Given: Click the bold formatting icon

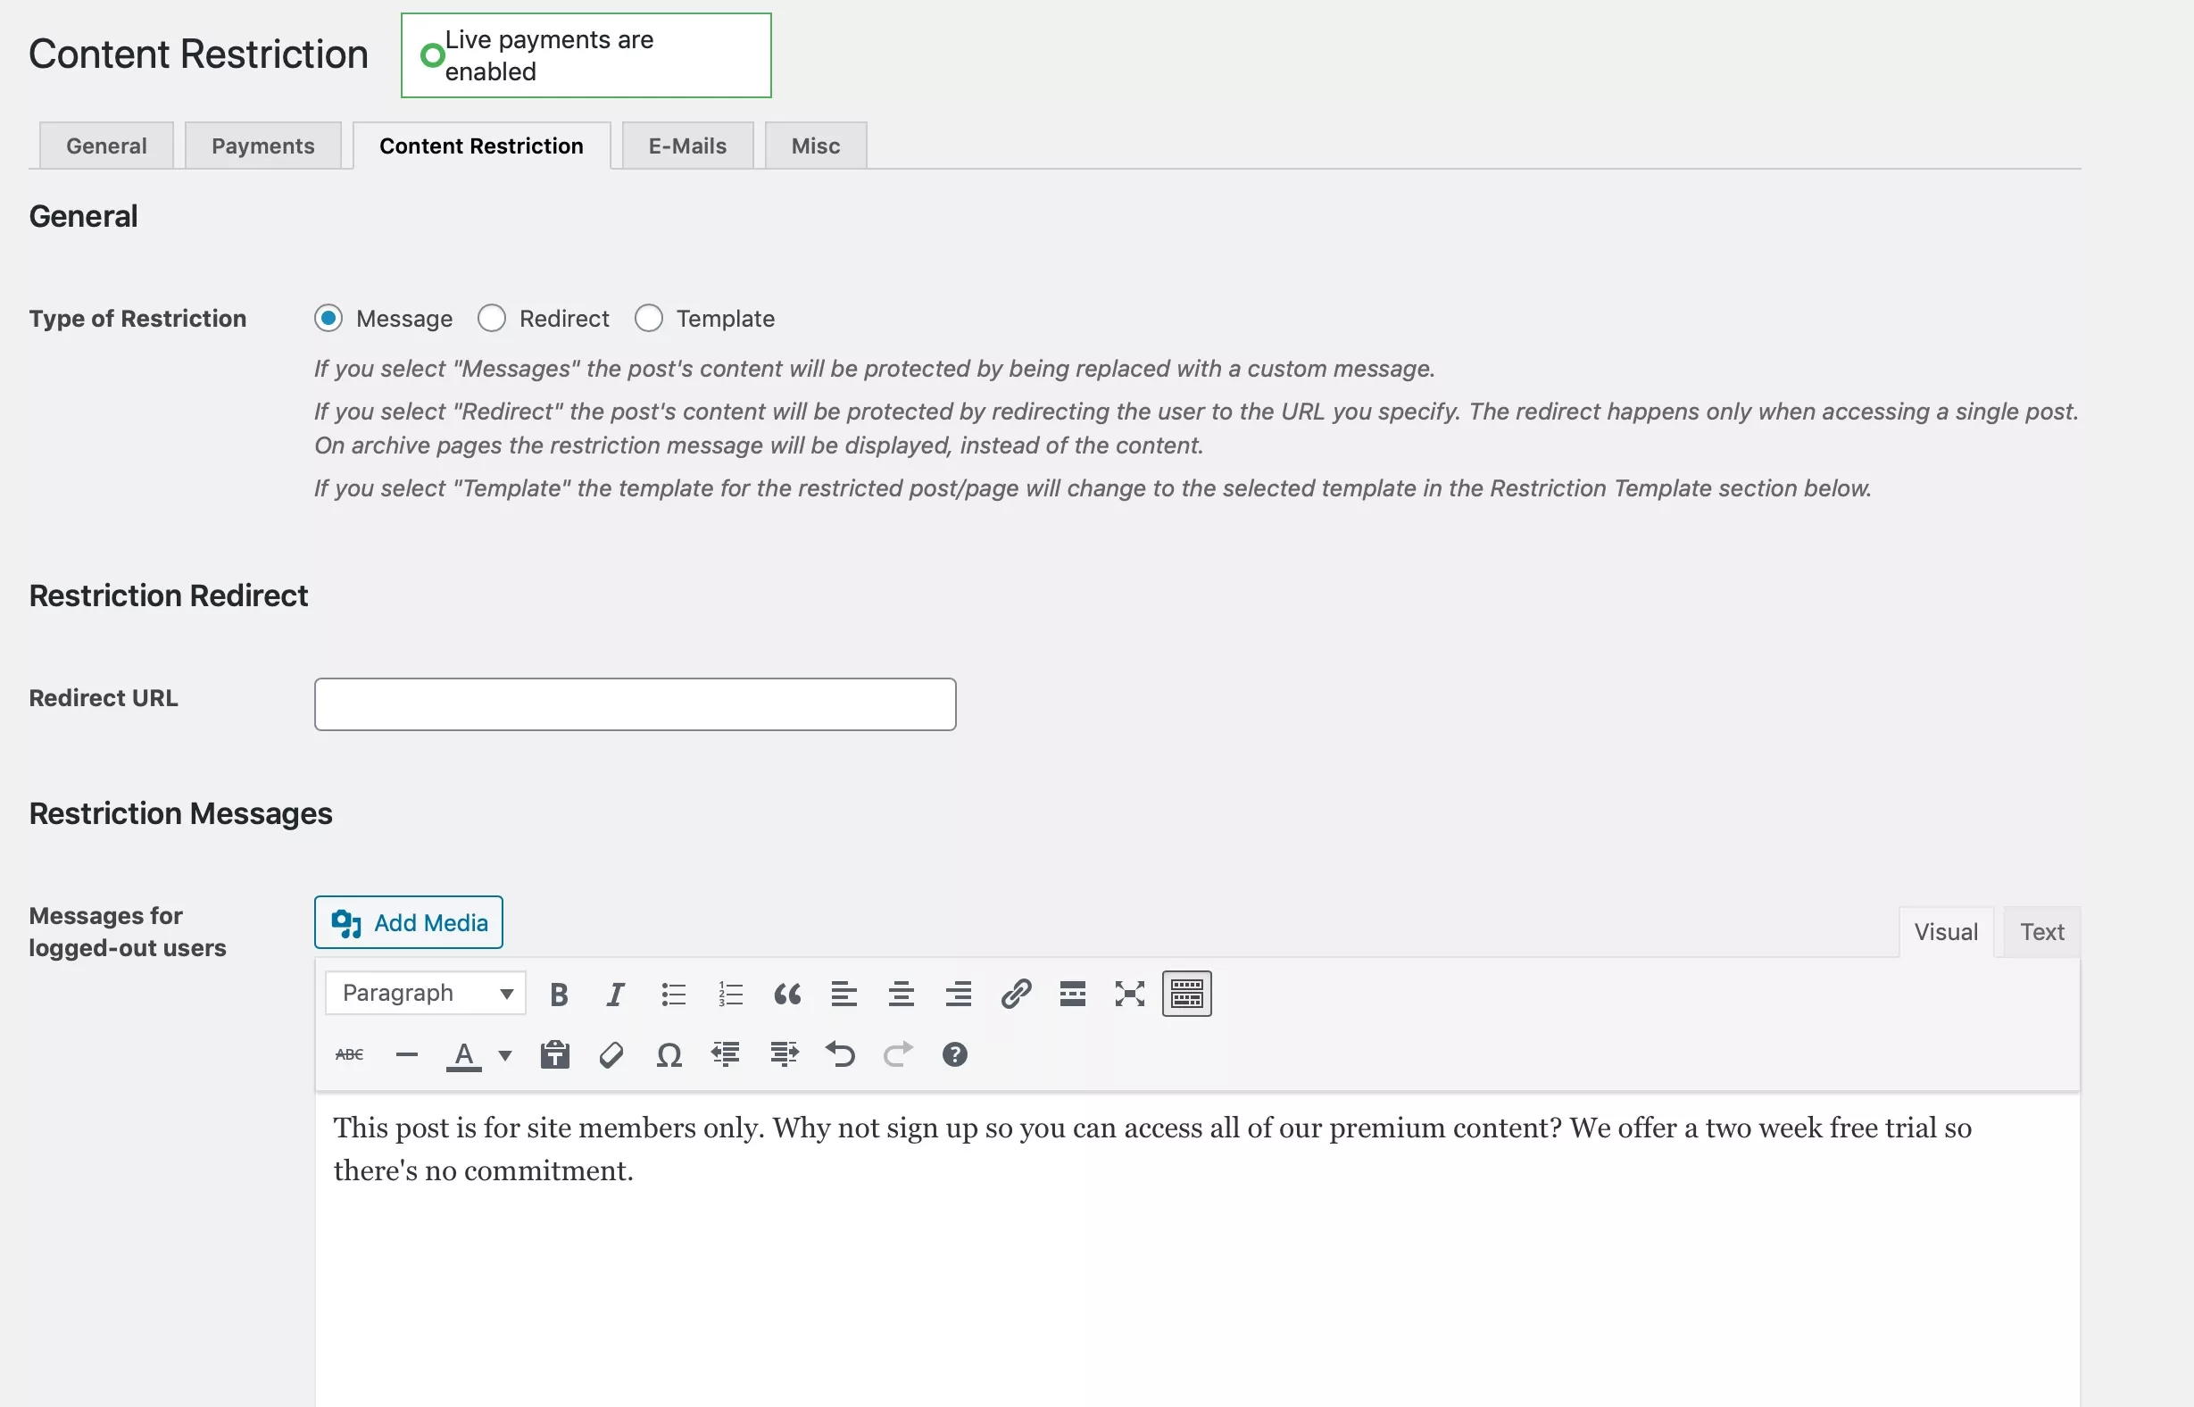Looking at the screenshot, I should [x=558, y=995].
